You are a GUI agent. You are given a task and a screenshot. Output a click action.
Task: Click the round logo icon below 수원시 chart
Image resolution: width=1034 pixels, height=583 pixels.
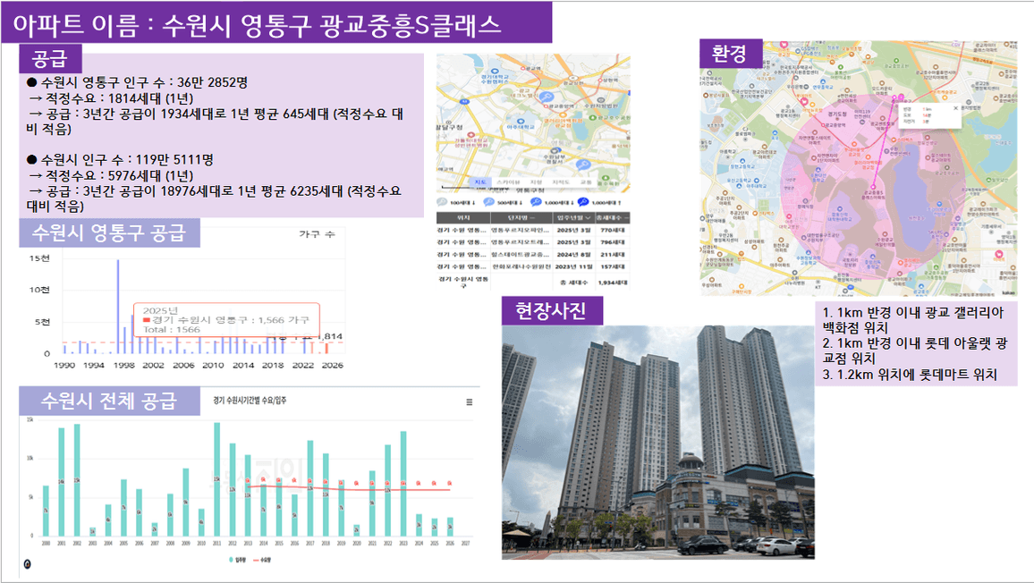[27, 564]
